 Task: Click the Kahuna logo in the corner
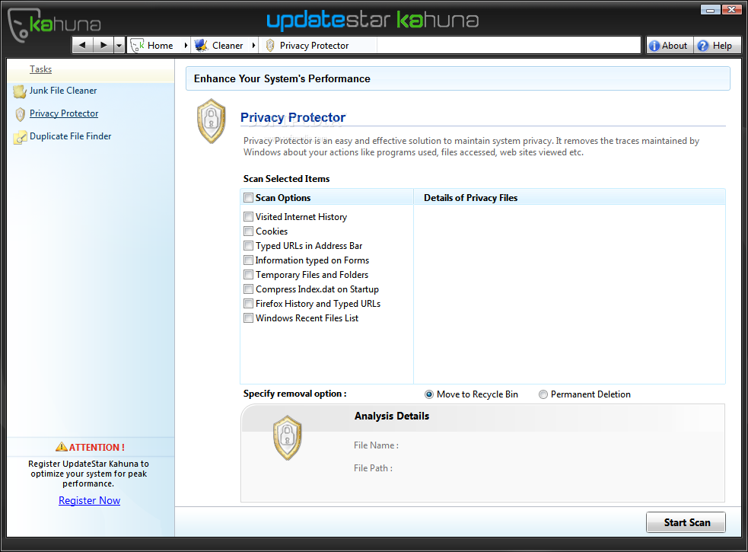tap(53, 24)
